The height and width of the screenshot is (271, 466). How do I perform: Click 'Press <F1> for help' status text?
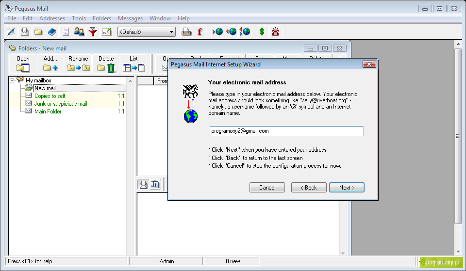pyautogui.click(x=66, y=261)
